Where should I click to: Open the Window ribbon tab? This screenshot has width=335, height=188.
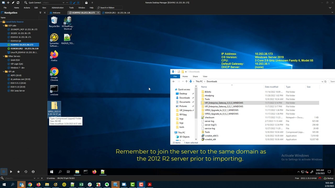pos(82,8)
